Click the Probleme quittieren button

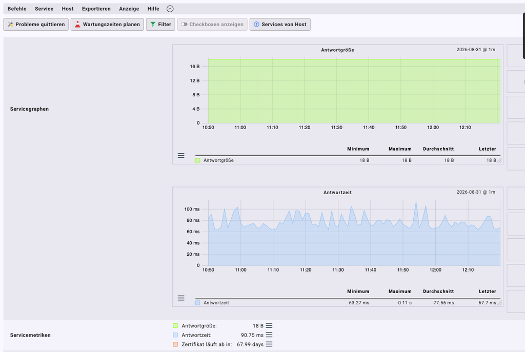click(36, 25)
